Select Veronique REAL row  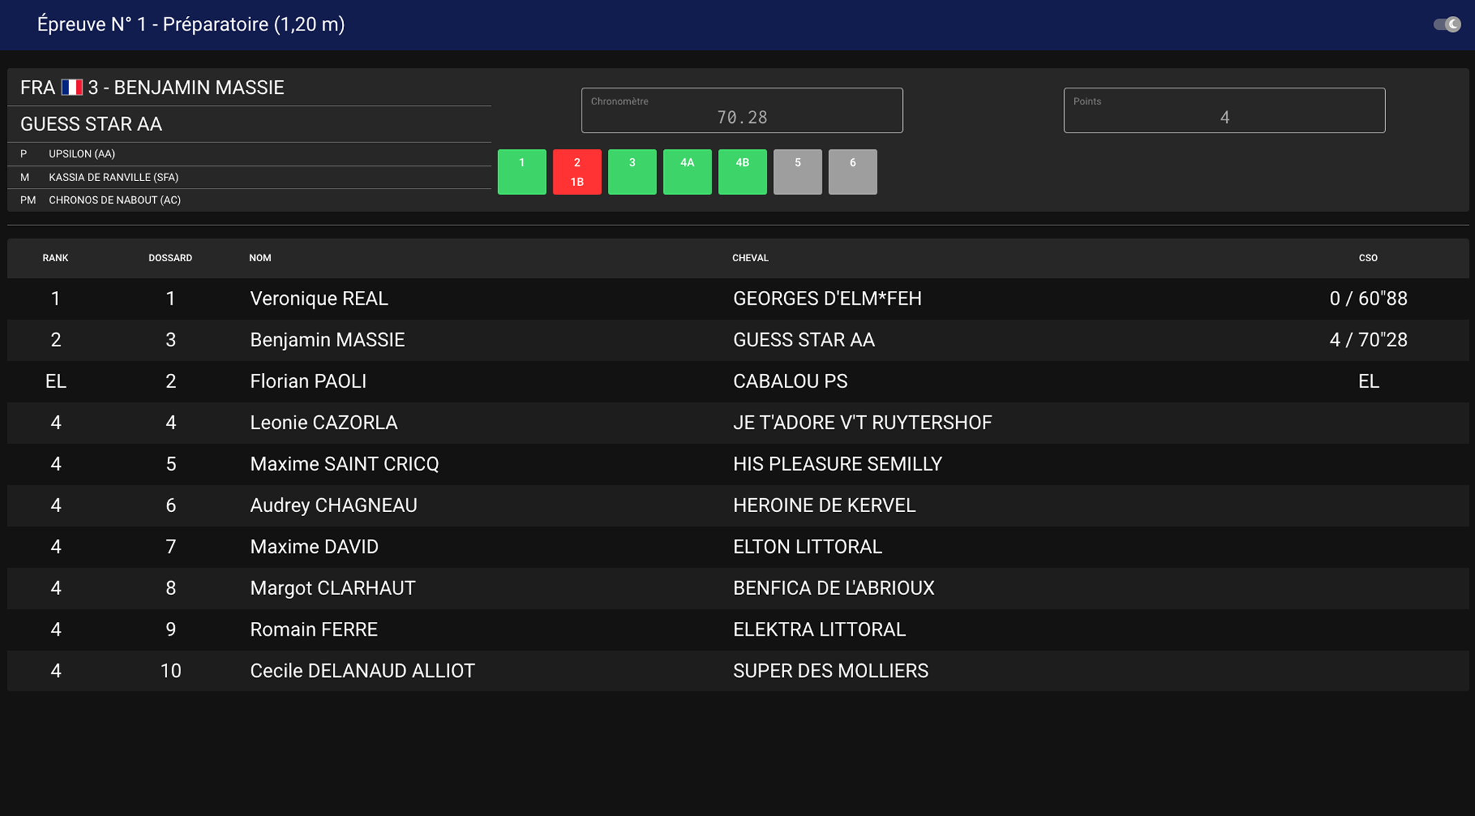click(318, 298)
